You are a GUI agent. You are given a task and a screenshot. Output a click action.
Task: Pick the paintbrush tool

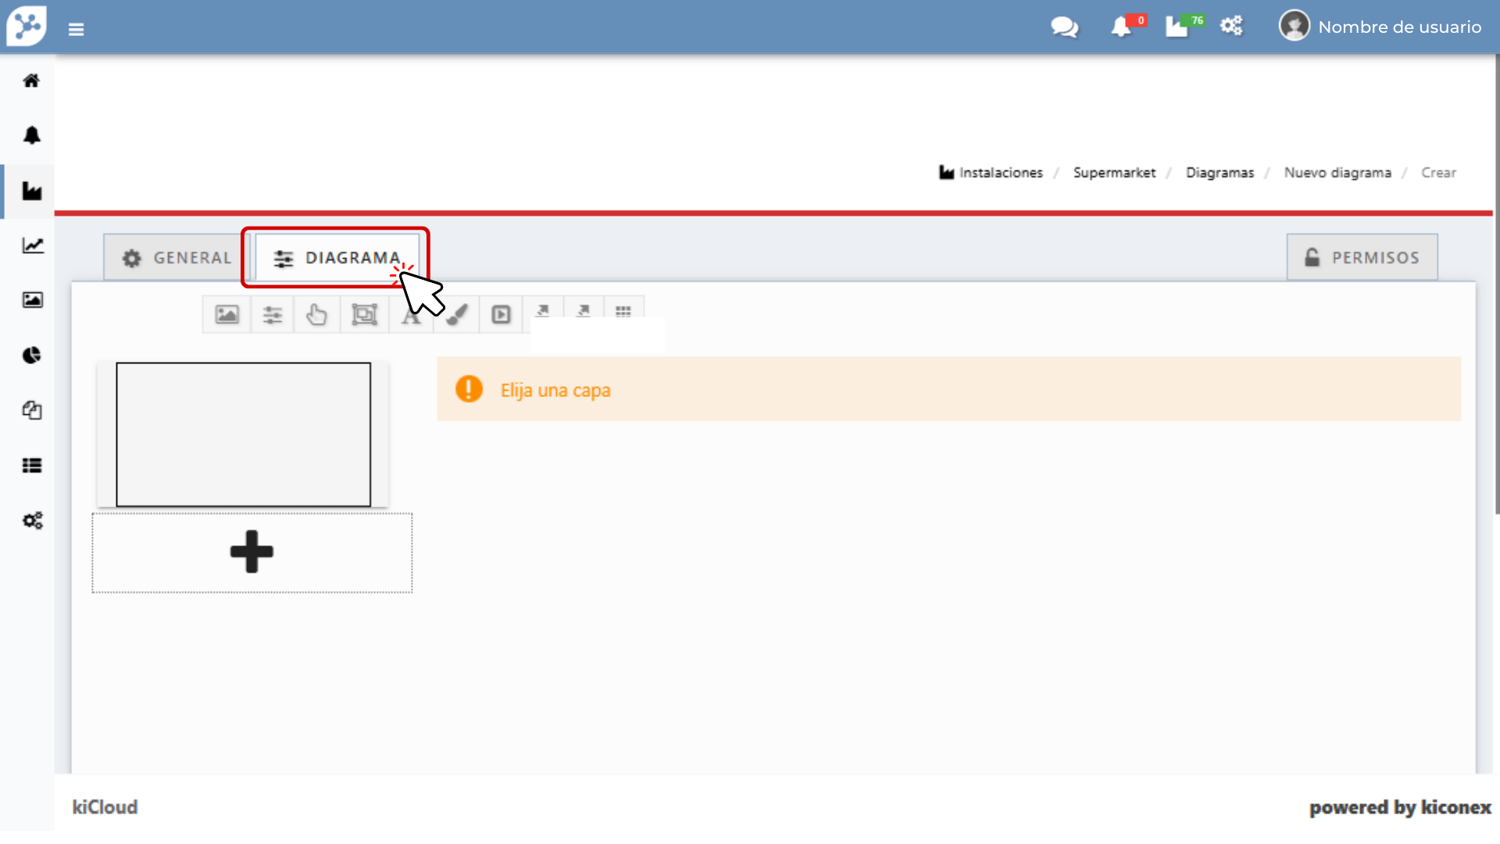(459, 315)
